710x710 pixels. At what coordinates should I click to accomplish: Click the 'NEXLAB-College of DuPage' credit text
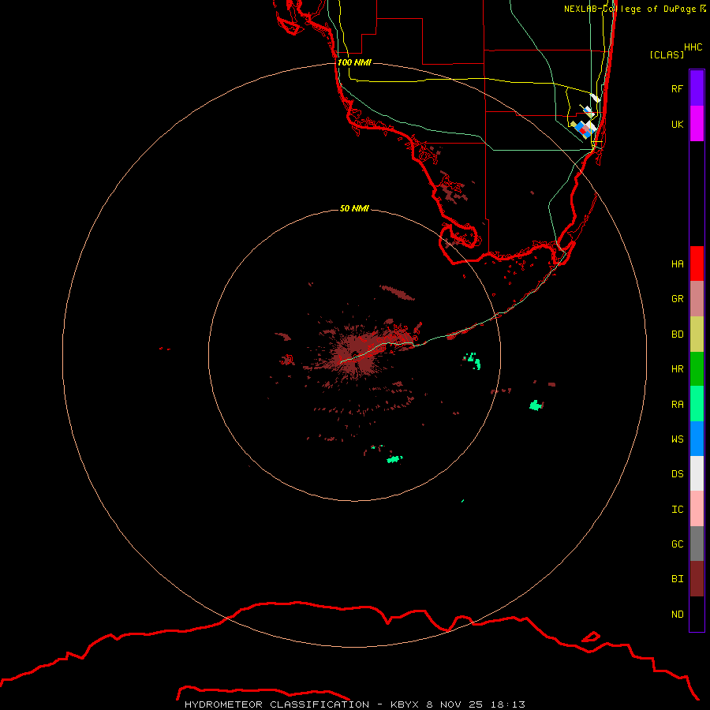pyautogui.click(x=630, y=9)
